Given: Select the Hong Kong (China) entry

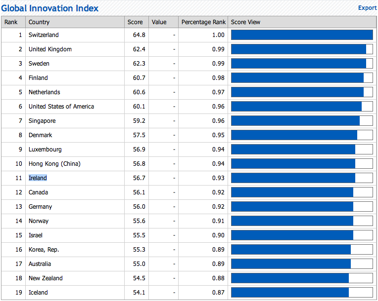Looking at the screenshot, I should coord(54,164).
